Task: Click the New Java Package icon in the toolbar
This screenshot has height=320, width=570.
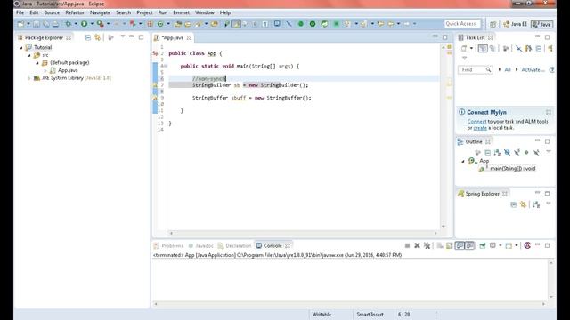Action: [151, 24]
